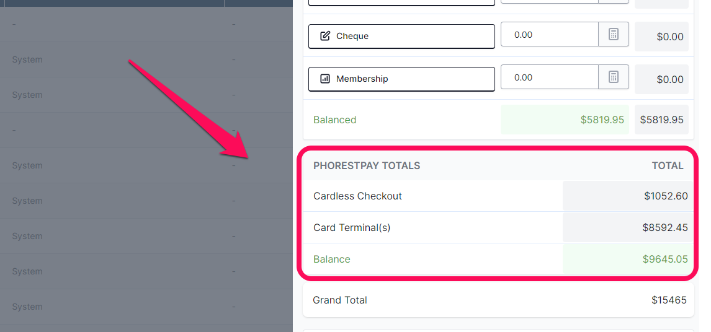Open the calculator for the Cheque amount
Image resolution: width=711 pixels, height=332 pixels.
[614, 34]
